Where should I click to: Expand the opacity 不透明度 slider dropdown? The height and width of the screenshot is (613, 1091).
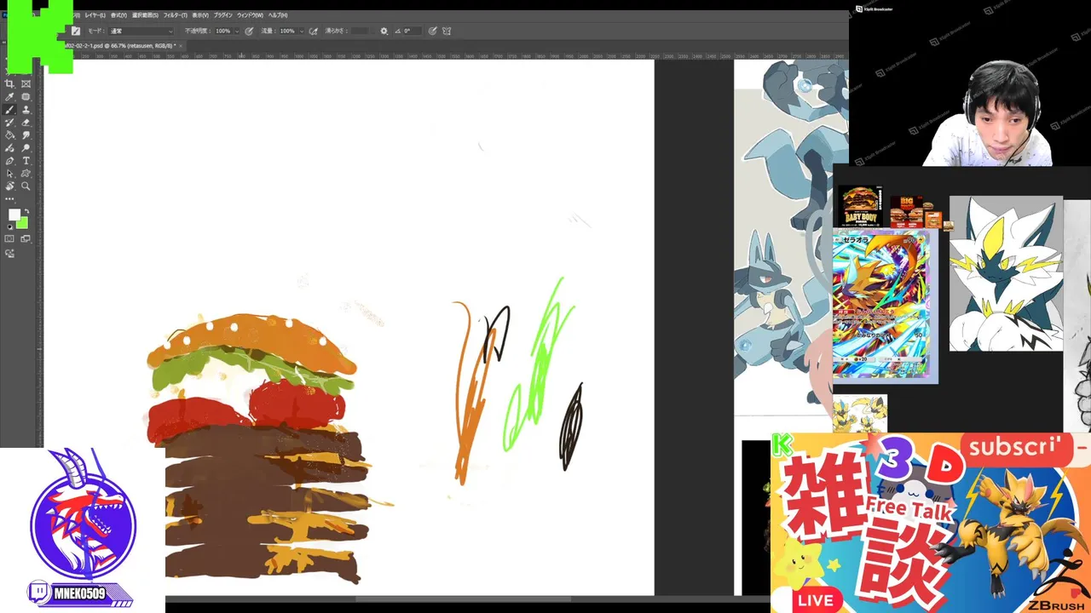click(236, 31)
